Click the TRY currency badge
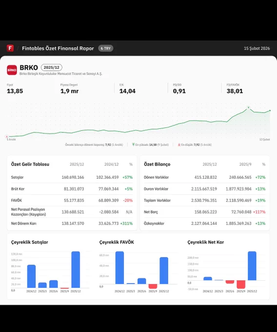Screen dimensions: 277x332 (105, 48)
